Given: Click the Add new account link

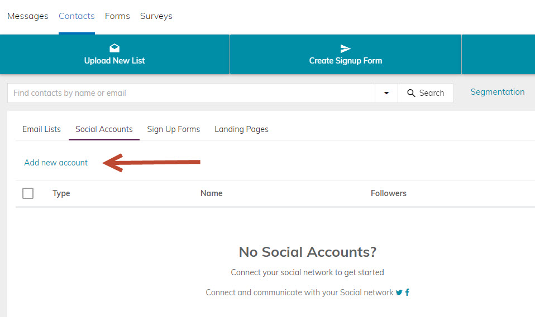Looking at the screenshot, I should pyautogui.click(x=56, y=163).
